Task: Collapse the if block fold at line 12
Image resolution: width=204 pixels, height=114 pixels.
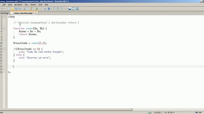Action: [x=4, y=49]
